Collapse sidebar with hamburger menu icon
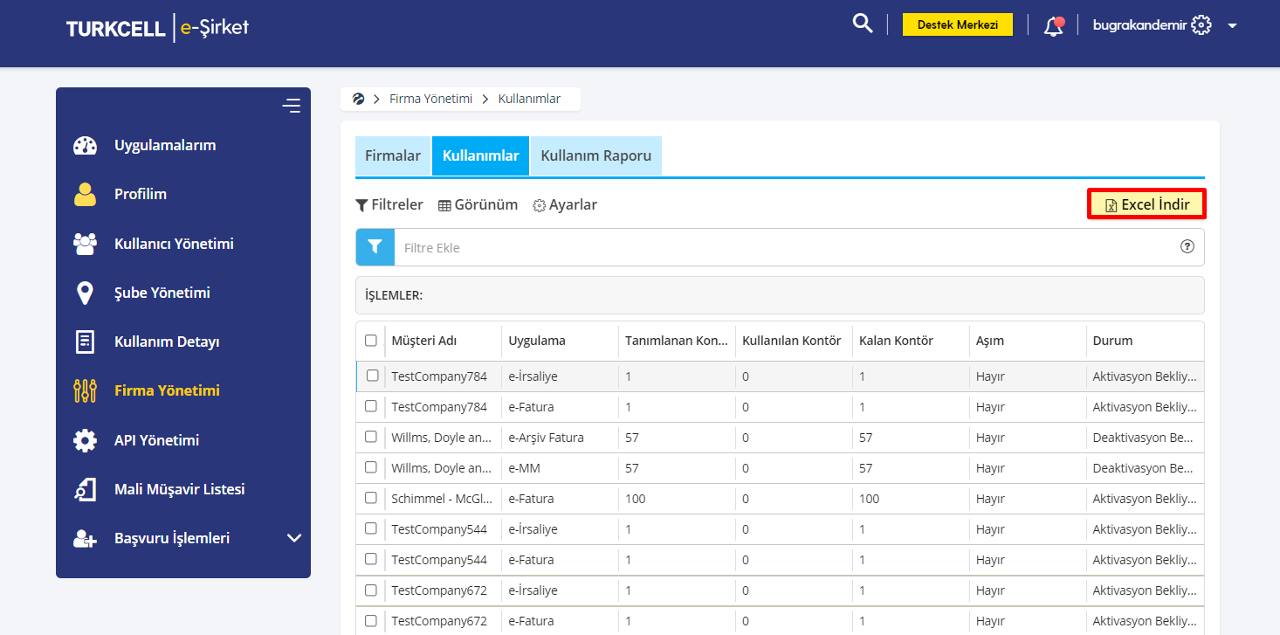 [x=291, y=106]
